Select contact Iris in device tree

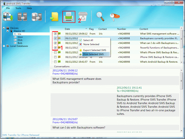pos(19,34)
